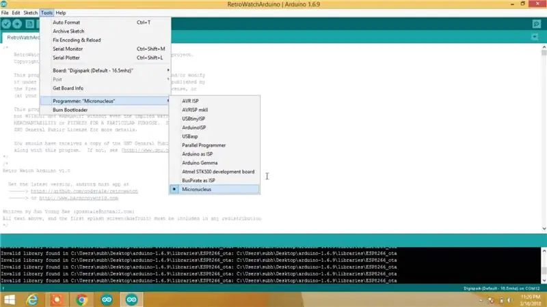Switch to second Arduino taskbar window
The image size is (547, 307).
(131, 299)
